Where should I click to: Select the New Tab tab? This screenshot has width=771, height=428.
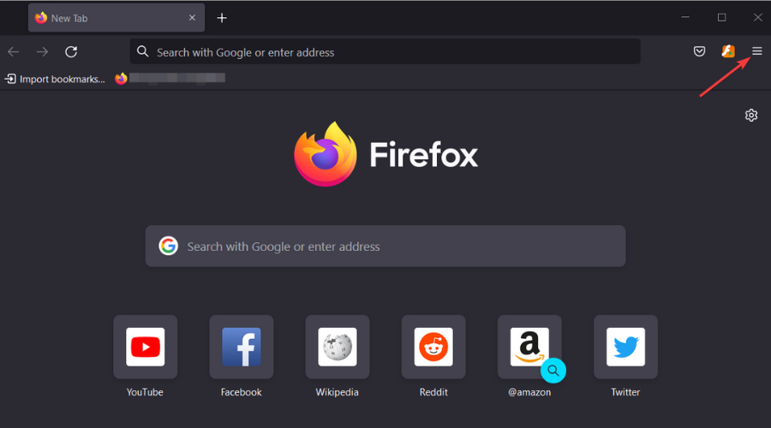click(117, 18)
